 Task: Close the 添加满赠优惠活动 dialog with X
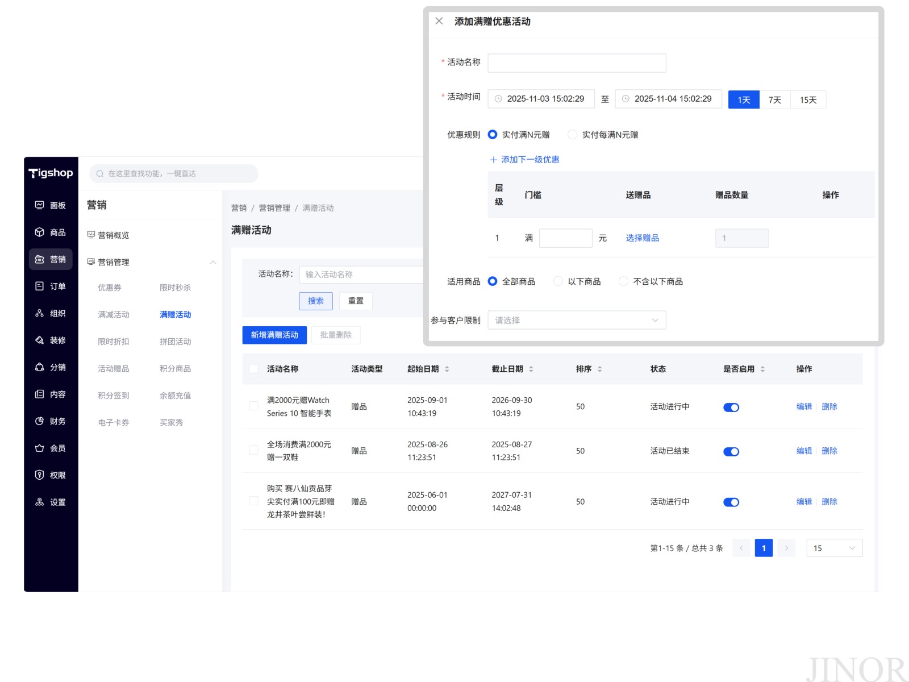[439, 21]
